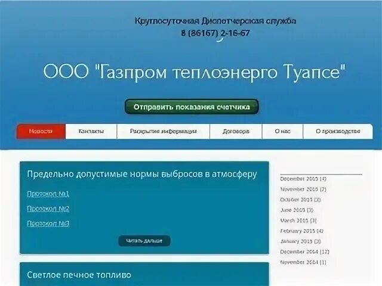Open the June 2015 archive
Screen dimensions: 382x286
click(297, 210)
